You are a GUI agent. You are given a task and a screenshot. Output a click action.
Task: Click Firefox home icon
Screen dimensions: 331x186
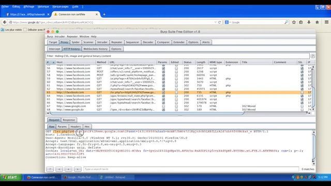pyautogui.click(x=317, y=22)
